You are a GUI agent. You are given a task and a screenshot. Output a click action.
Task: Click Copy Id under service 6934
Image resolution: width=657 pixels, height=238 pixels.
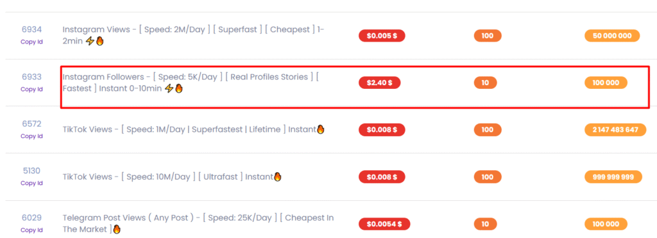tap(31, 42)
